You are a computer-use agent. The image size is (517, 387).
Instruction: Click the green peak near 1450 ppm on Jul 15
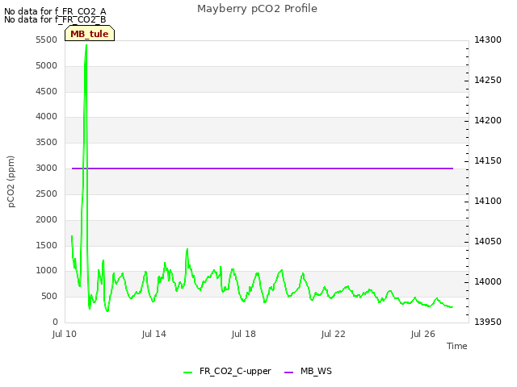coord(187,249)
